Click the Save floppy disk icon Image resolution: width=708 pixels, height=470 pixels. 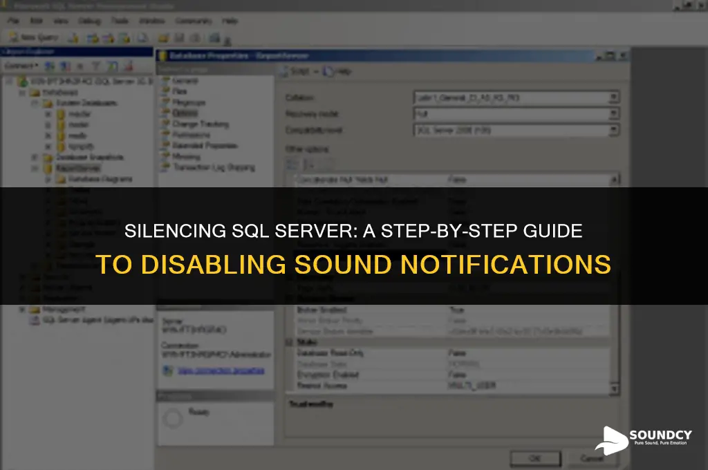point(179,38)
